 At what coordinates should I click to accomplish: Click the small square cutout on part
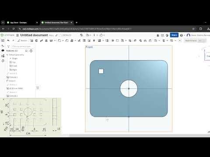(x=101, y=71)
